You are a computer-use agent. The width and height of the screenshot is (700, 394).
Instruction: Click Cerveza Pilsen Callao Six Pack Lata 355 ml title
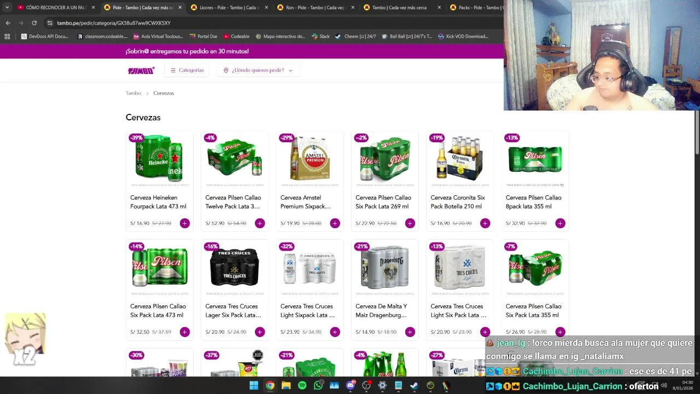point(533,311)
